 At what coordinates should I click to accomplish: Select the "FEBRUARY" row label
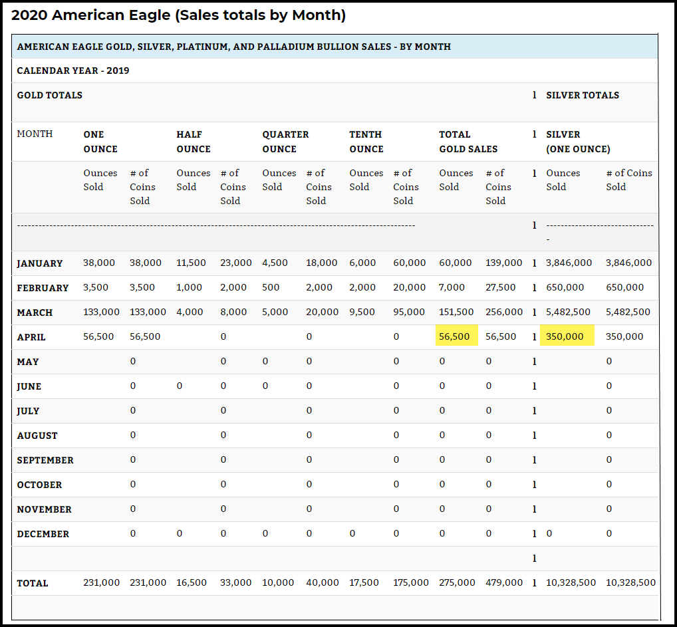point(43,288)
